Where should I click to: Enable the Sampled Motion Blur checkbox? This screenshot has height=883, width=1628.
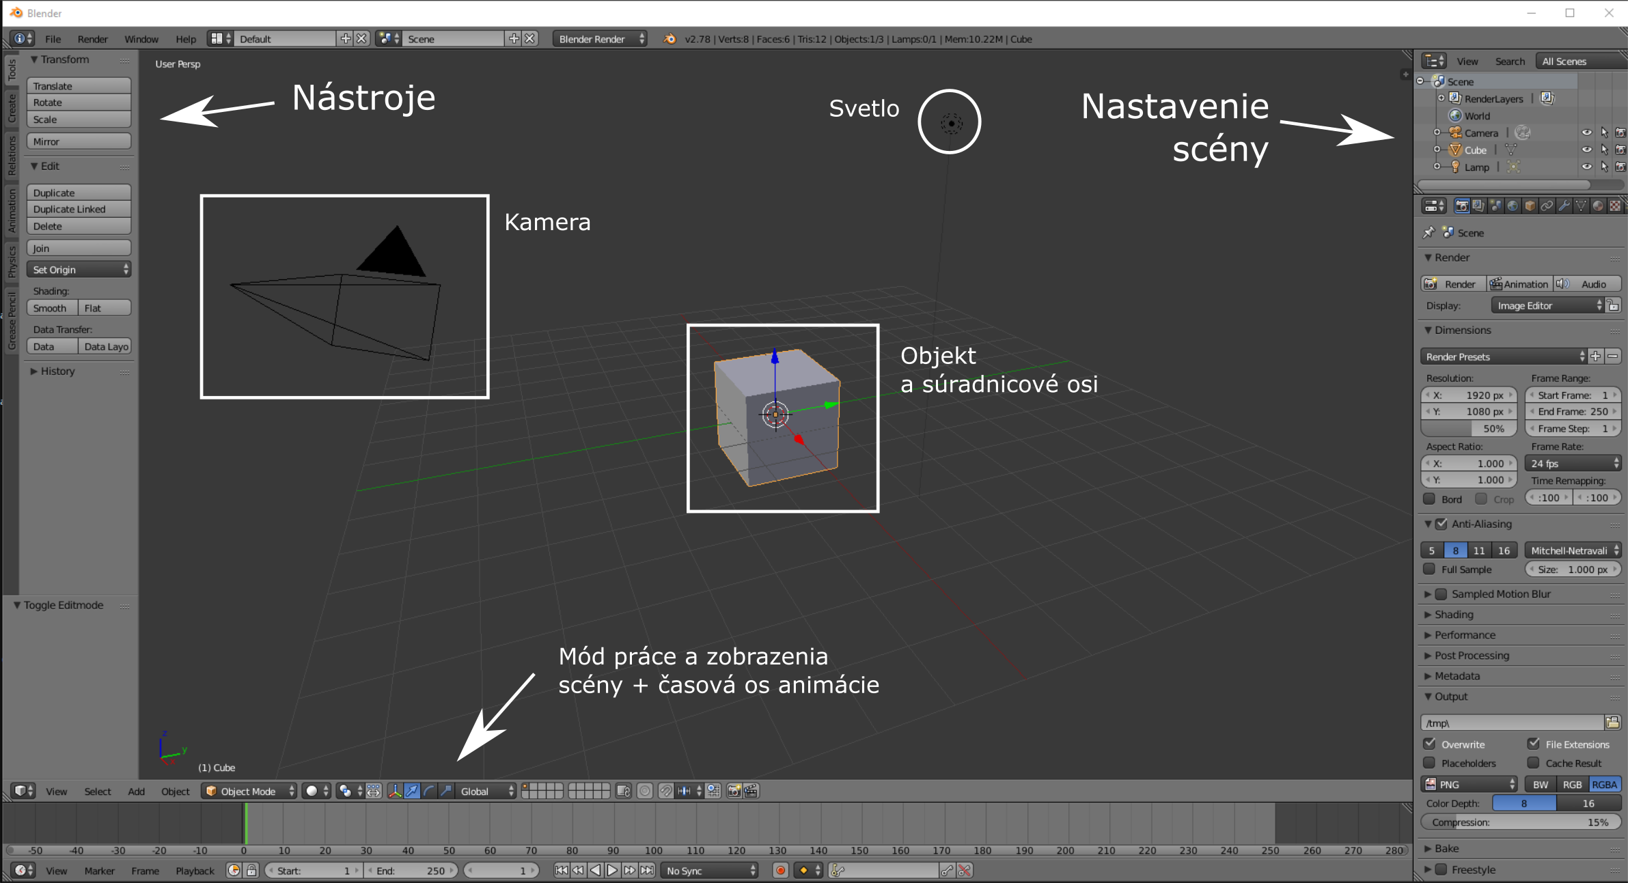point(1441,594)
